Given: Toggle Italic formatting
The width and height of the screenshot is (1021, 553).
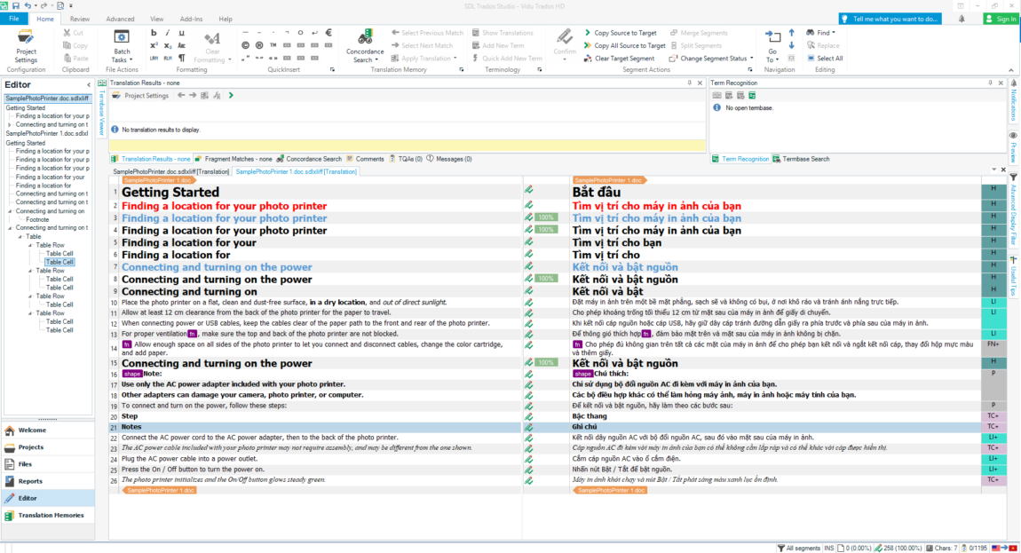Looking at the screenshot, I should point(167,33).
